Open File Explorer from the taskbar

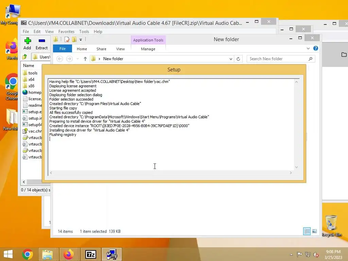[x=48, y=254]
